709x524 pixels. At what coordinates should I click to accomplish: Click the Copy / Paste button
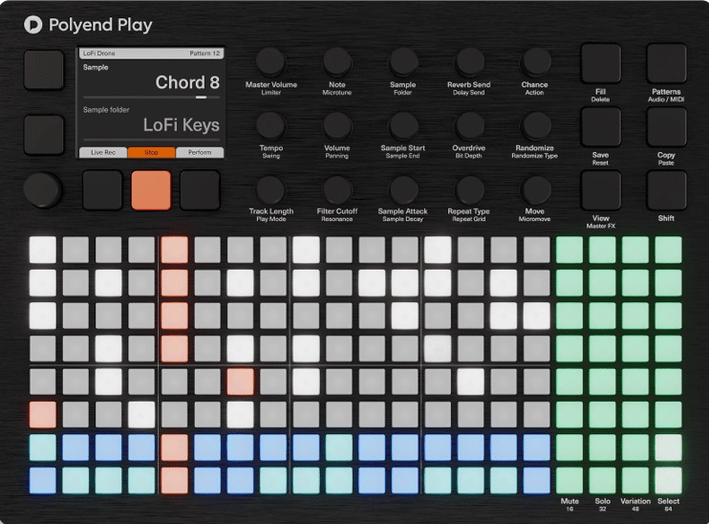click(x=667, y=127)
